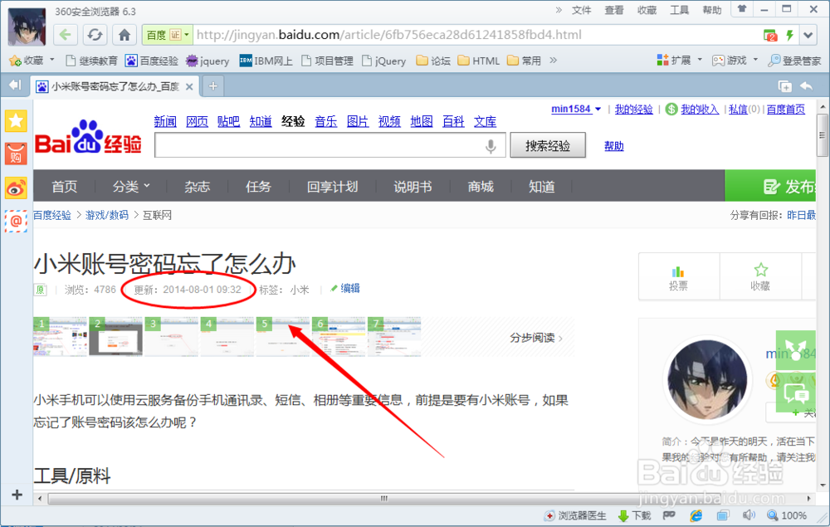Open the 百度 search engine dropdown

tap(186, 35)
